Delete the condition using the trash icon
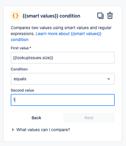Screen dimensions: 126x146 110,15
